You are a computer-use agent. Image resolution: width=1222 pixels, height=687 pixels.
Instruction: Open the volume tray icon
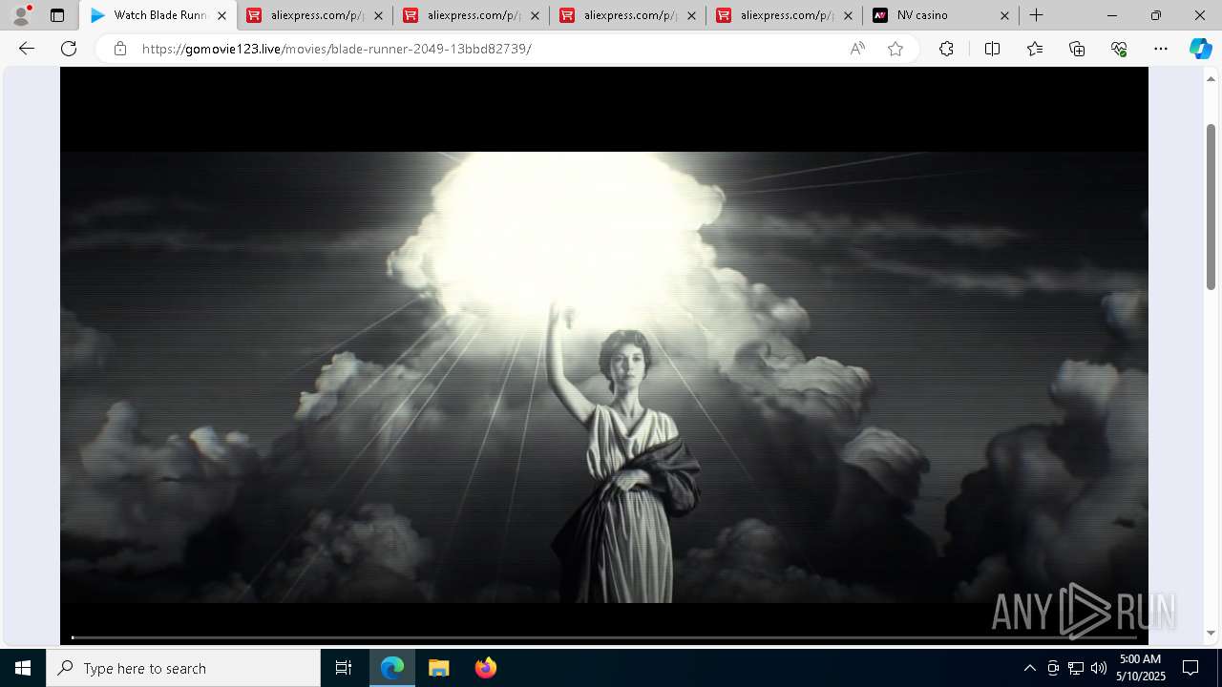(1098, 668)
